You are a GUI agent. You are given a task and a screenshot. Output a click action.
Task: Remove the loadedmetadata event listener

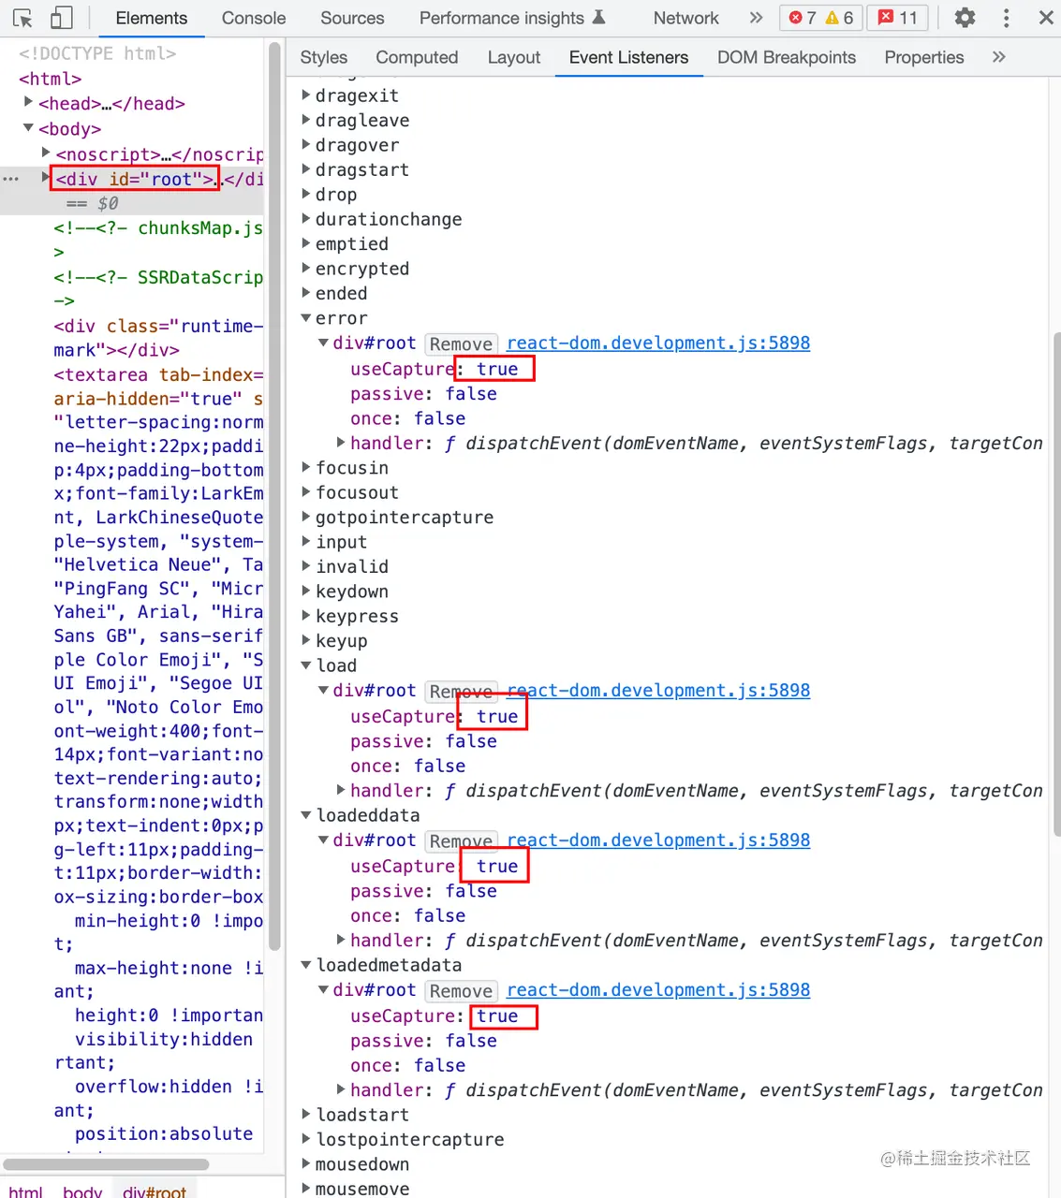pos(461,990)
